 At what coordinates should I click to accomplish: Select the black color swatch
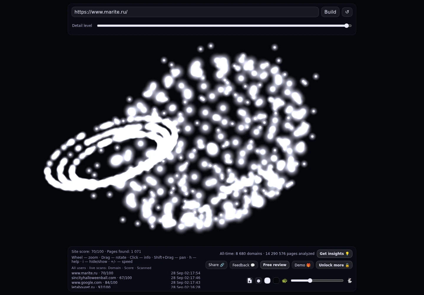point(276,281)
